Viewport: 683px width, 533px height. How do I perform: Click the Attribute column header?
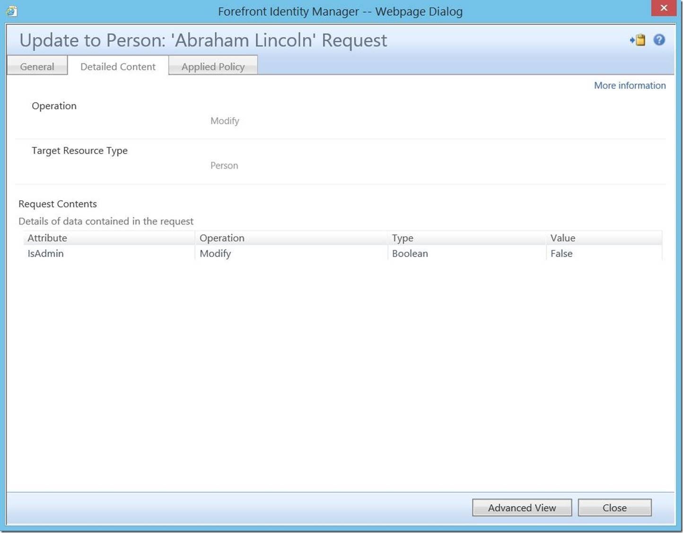pyautogui.click(x=109, y=238)
